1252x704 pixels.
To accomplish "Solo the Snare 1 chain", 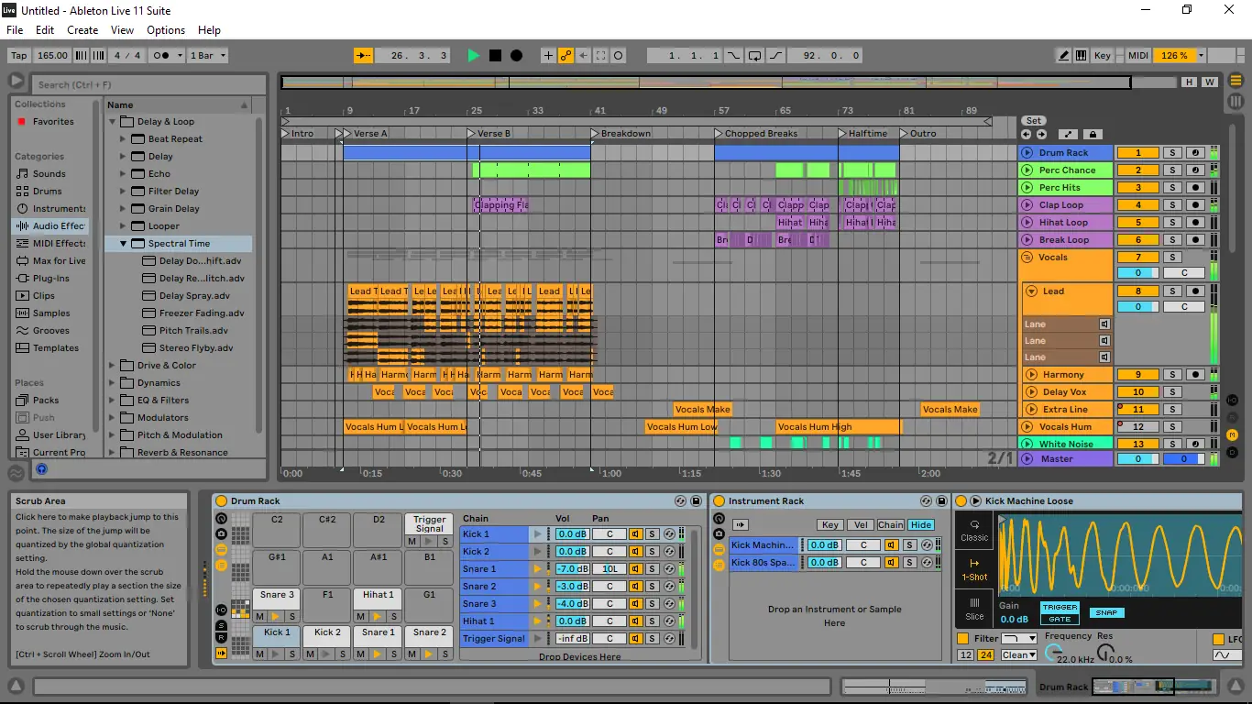I will (x=652, y=569).
